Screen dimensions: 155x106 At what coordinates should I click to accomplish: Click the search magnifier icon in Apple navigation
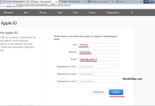[132, 12]
